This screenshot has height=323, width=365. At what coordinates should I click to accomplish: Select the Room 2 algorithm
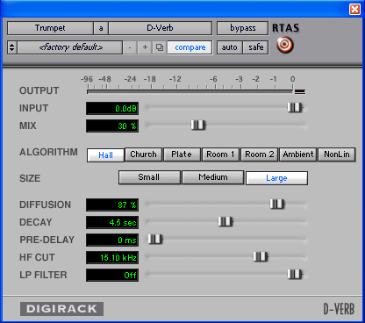click(260, 154)
